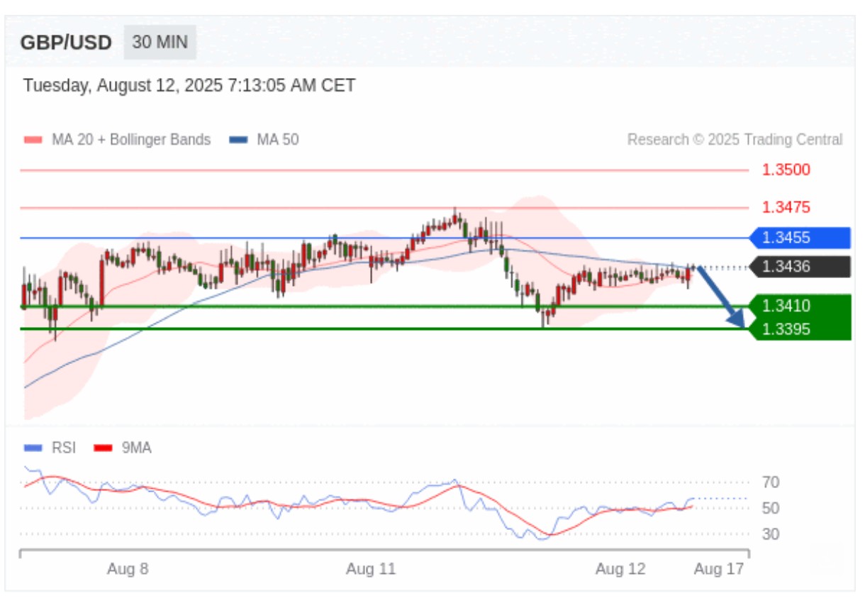Image resolution: width=865 pixels, height=603 pixels.
Task: Click the Research © 2025 Trading Central credit text
Action: [x=735, y=140]
